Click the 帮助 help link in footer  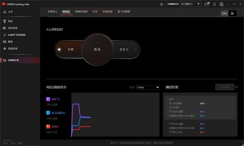pos(5,143)
